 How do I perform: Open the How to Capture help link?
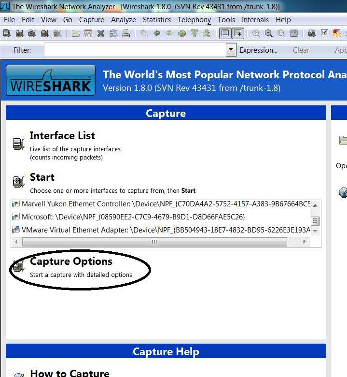69,373
